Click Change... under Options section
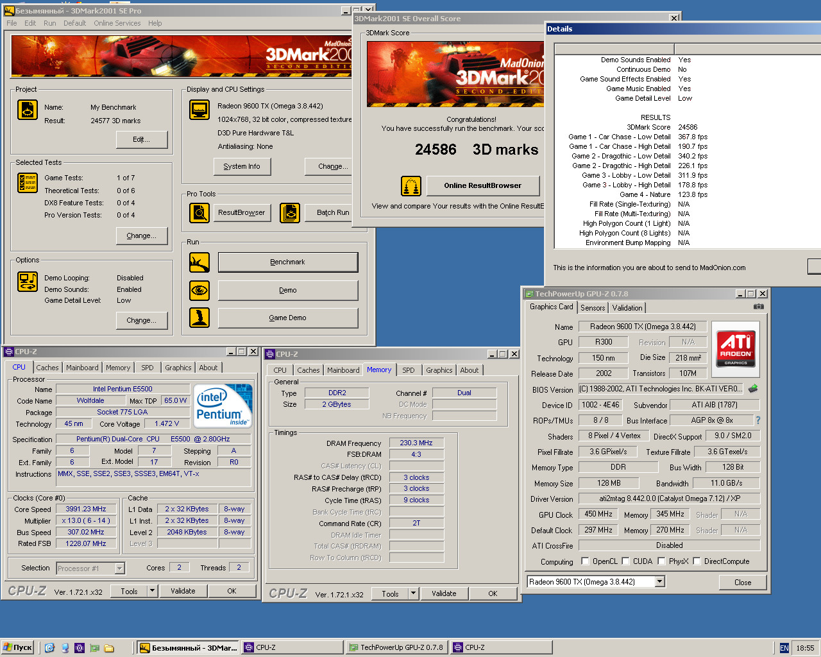Screen dimensions: 821x657 coord(142,320)
